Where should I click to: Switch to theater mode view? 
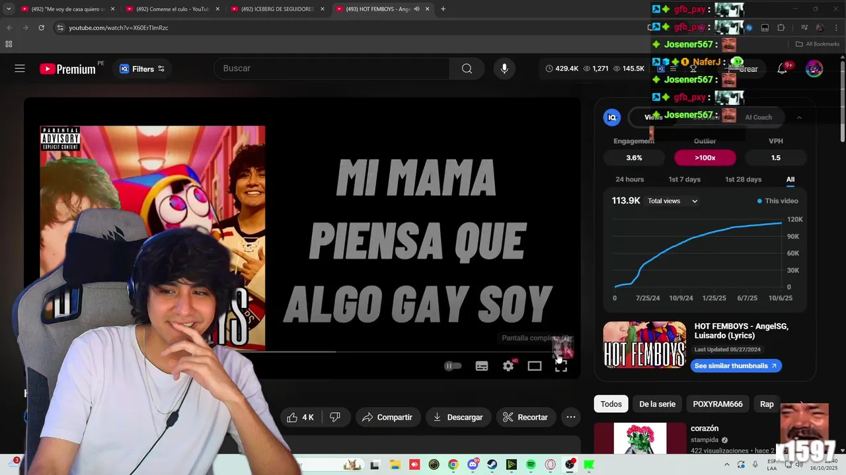point(535,366)
